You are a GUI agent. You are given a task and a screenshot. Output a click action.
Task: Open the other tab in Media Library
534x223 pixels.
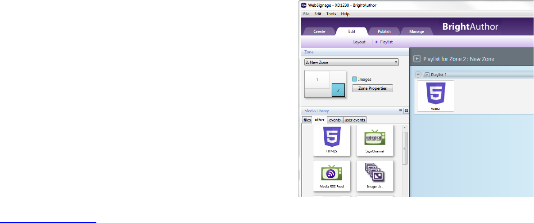click(x=319, y=120)
